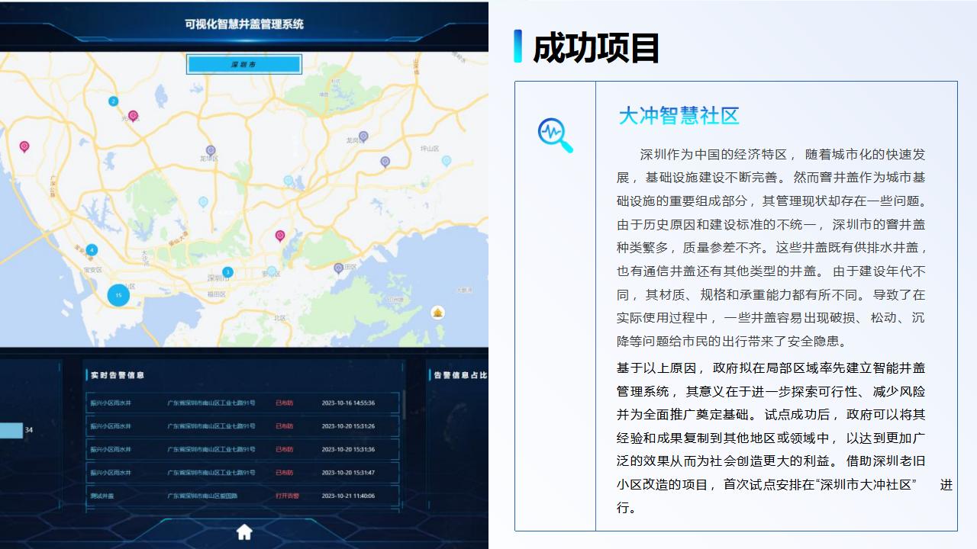Viewport: 977px width, 549px height.
Task: Click the 深圳市 city selector button
Action: point(244,65)
